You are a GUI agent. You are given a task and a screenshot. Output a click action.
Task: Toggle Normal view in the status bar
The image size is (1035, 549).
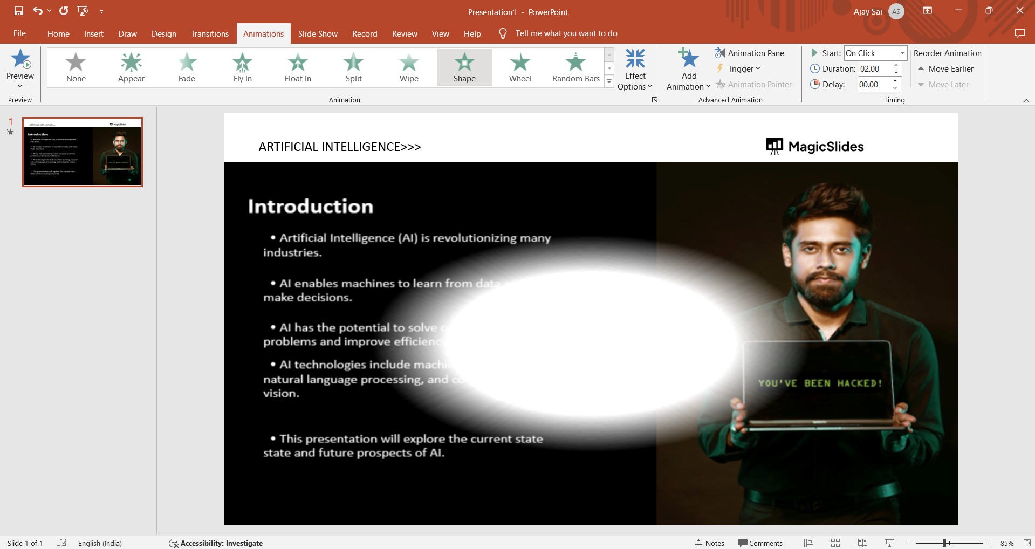[x=808, y=543]
